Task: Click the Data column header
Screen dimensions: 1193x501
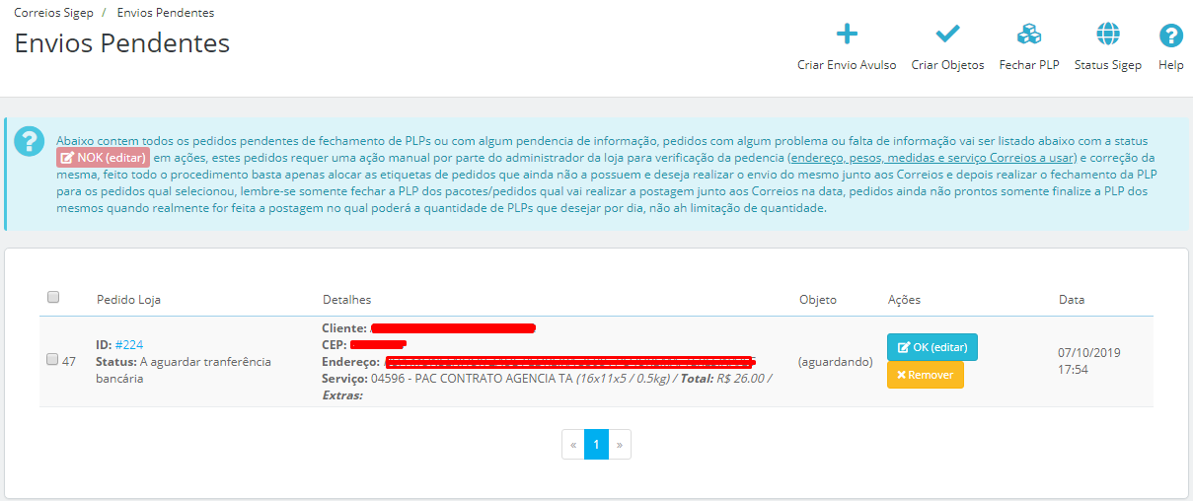Action: [1071, 300]
